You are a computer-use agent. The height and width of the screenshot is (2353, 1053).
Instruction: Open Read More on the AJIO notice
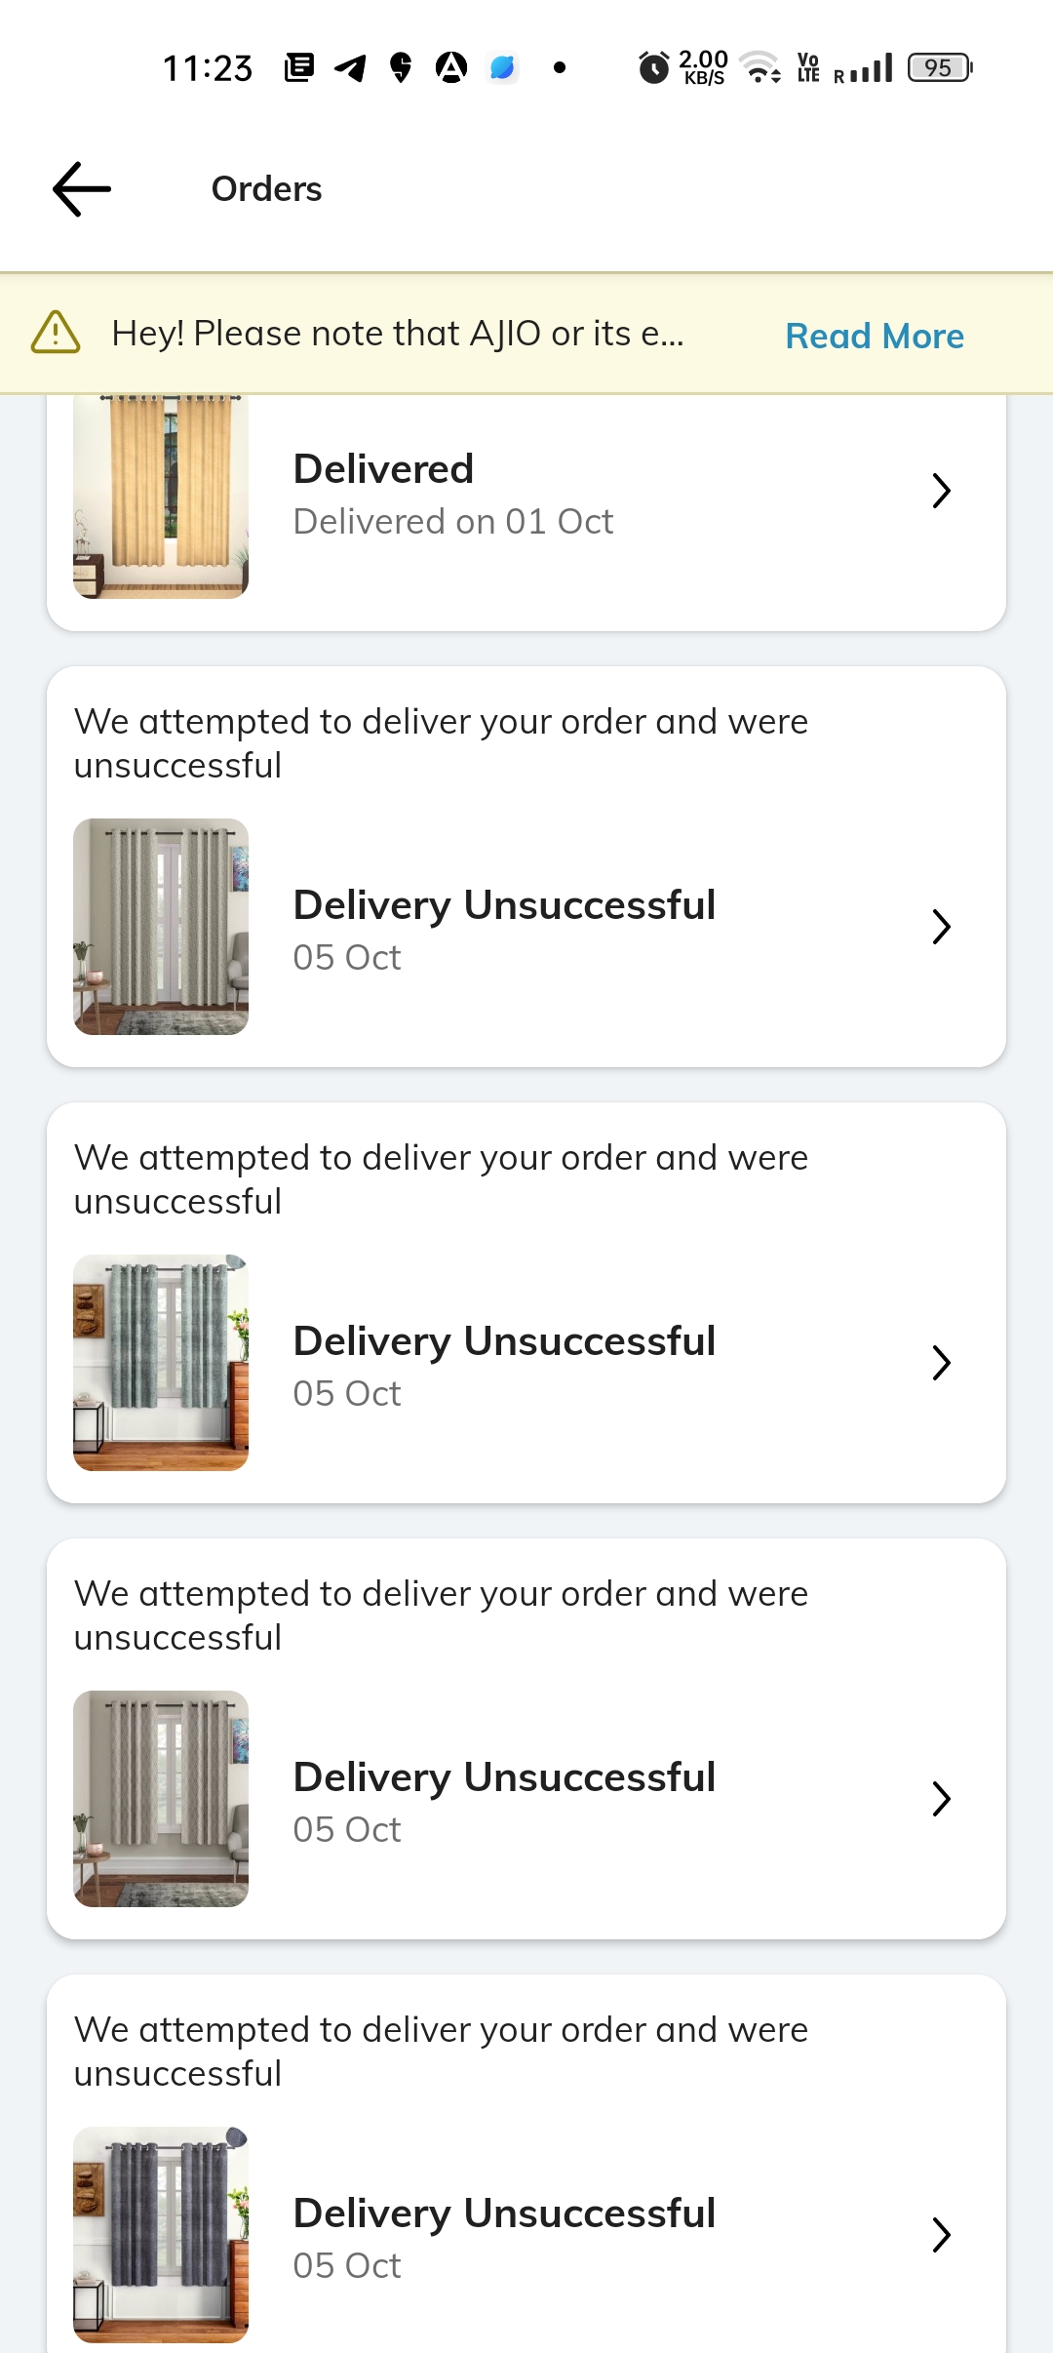tap(875, 336)
